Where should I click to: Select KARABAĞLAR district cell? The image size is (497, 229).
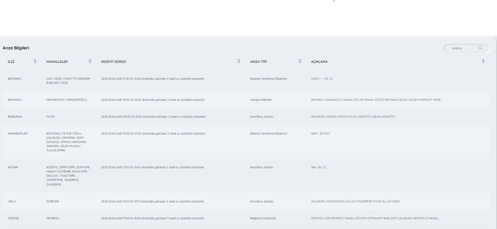[x=17, y=134]
